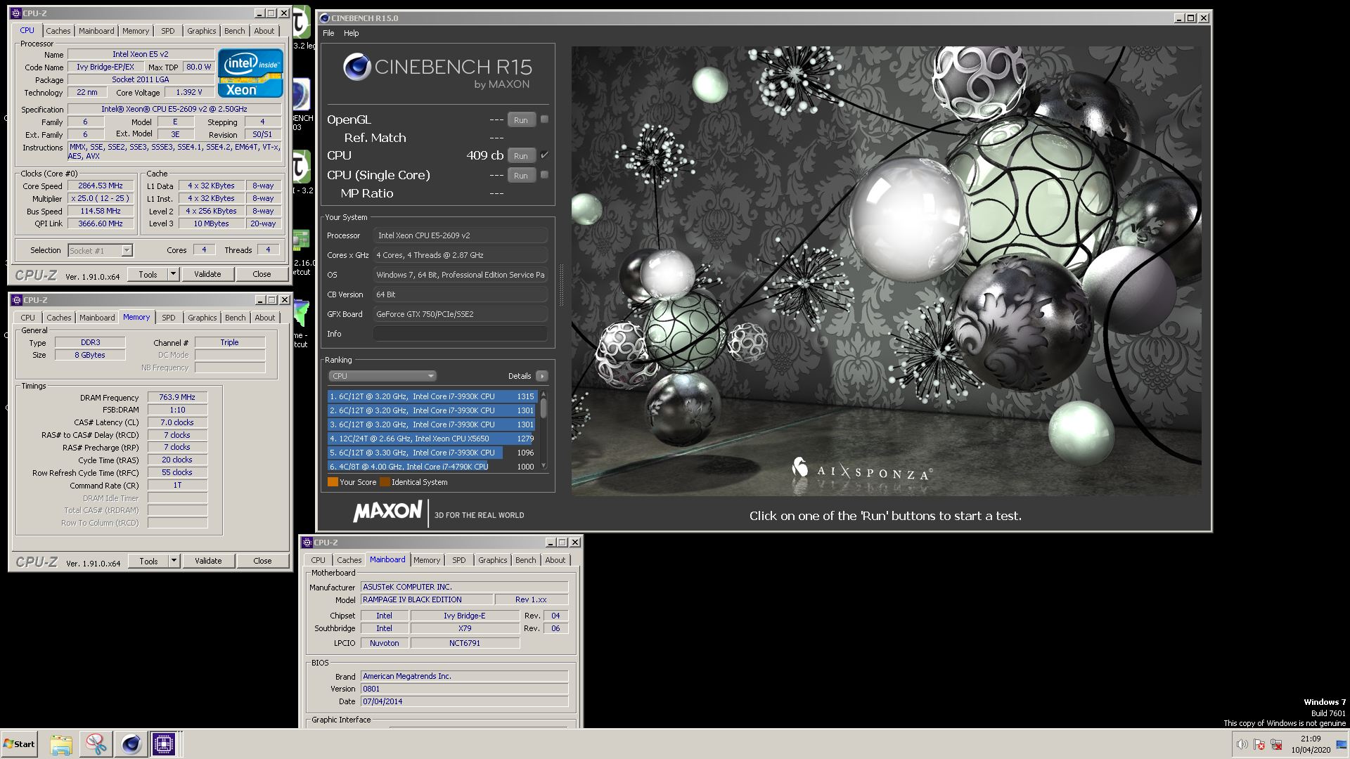Click the Info input field in Cinebench

pos(460,334)
